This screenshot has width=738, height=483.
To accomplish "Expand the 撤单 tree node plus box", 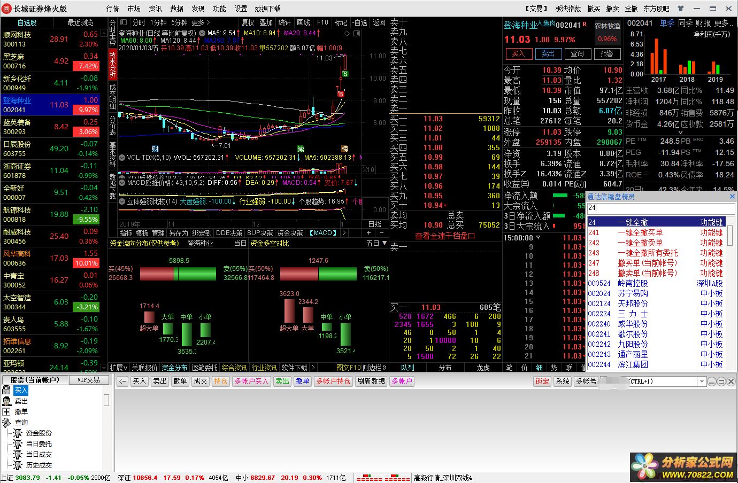I will point(6,412).
